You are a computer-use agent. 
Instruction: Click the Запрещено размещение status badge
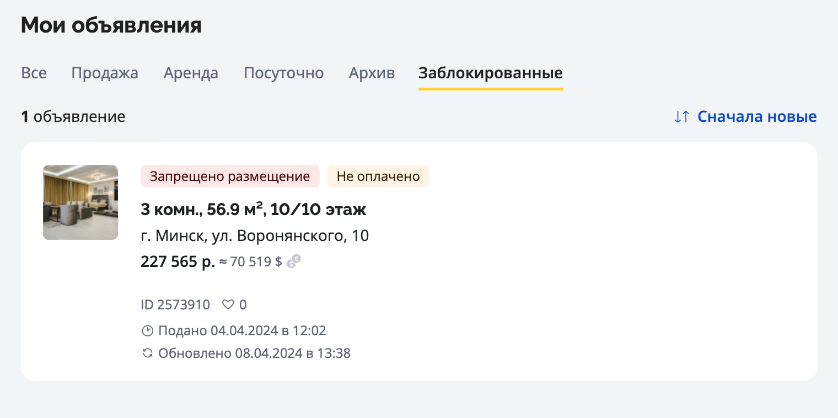click(x=230, y=176)
